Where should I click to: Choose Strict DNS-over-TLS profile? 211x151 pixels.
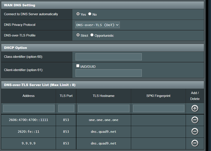point(78,35)
